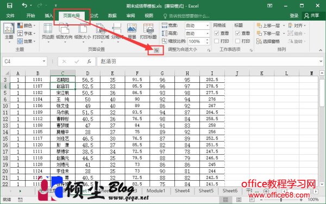Open Sheet Options dialog launcher
The width and height of the screenshot is (326, 204).
coord(251,50)
